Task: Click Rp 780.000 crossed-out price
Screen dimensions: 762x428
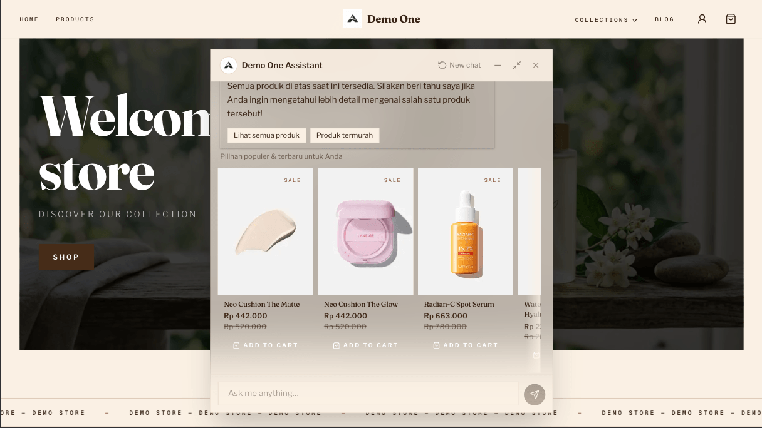Action: [x=445, y=327]
